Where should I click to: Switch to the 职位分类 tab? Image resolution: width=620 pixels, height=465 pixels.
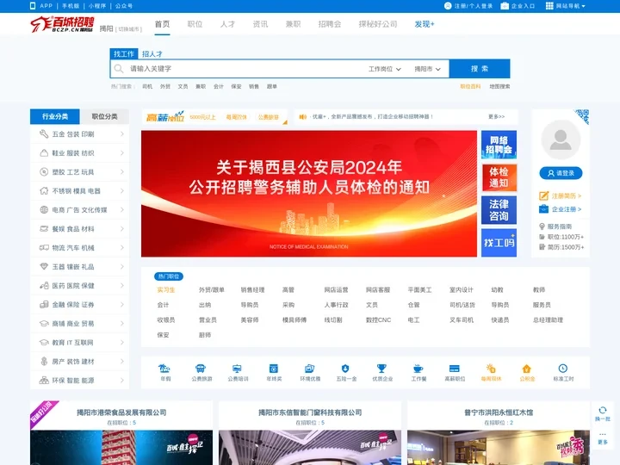coord(104,116)
